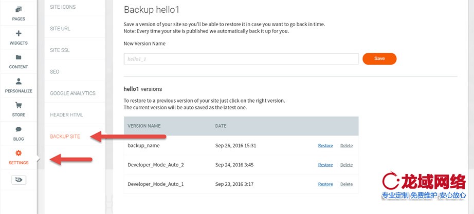Open Header HTML settings
474x214 pixels.
pyautogui.click(x=66, y=115)
